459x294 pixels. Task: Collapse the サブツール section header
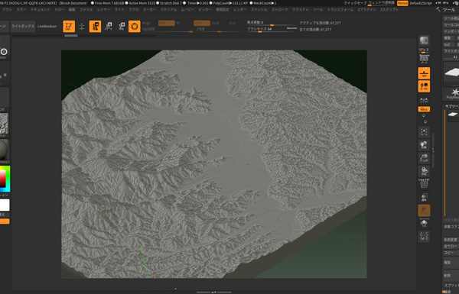click(x=452, y=106)
